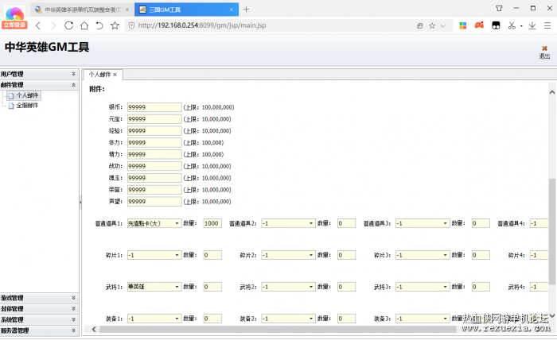This screenshot has width=557, height=340.
Task: Click the browser forward arrow
Action: tap(53, 25)
